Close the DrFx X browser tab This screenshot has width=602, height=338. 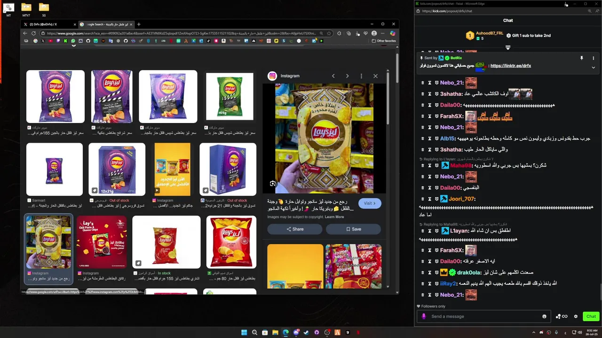(x=74, y=24)
